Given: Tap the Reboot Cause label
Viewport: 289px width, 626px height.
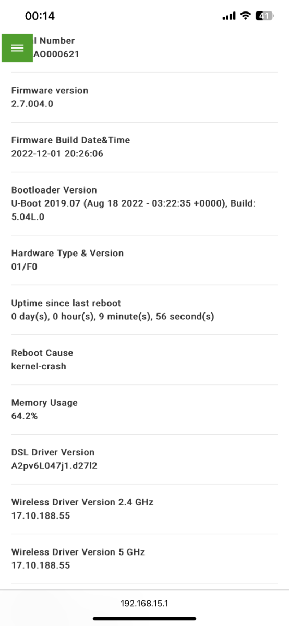Looking at the screenshot, I should (42, 353).
